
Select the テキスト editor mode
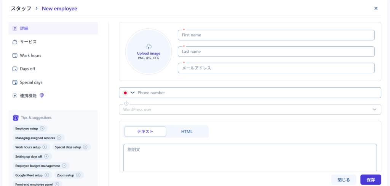point(145,131)
